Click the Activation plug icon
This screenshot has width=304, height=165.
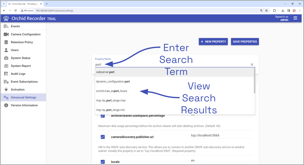(6, 90)
